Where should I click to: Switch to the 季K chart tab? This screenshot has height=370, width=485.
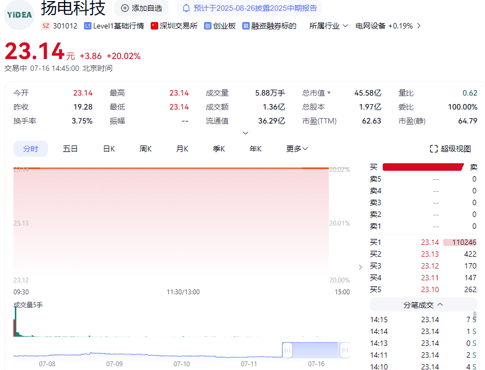click(219, 149)
